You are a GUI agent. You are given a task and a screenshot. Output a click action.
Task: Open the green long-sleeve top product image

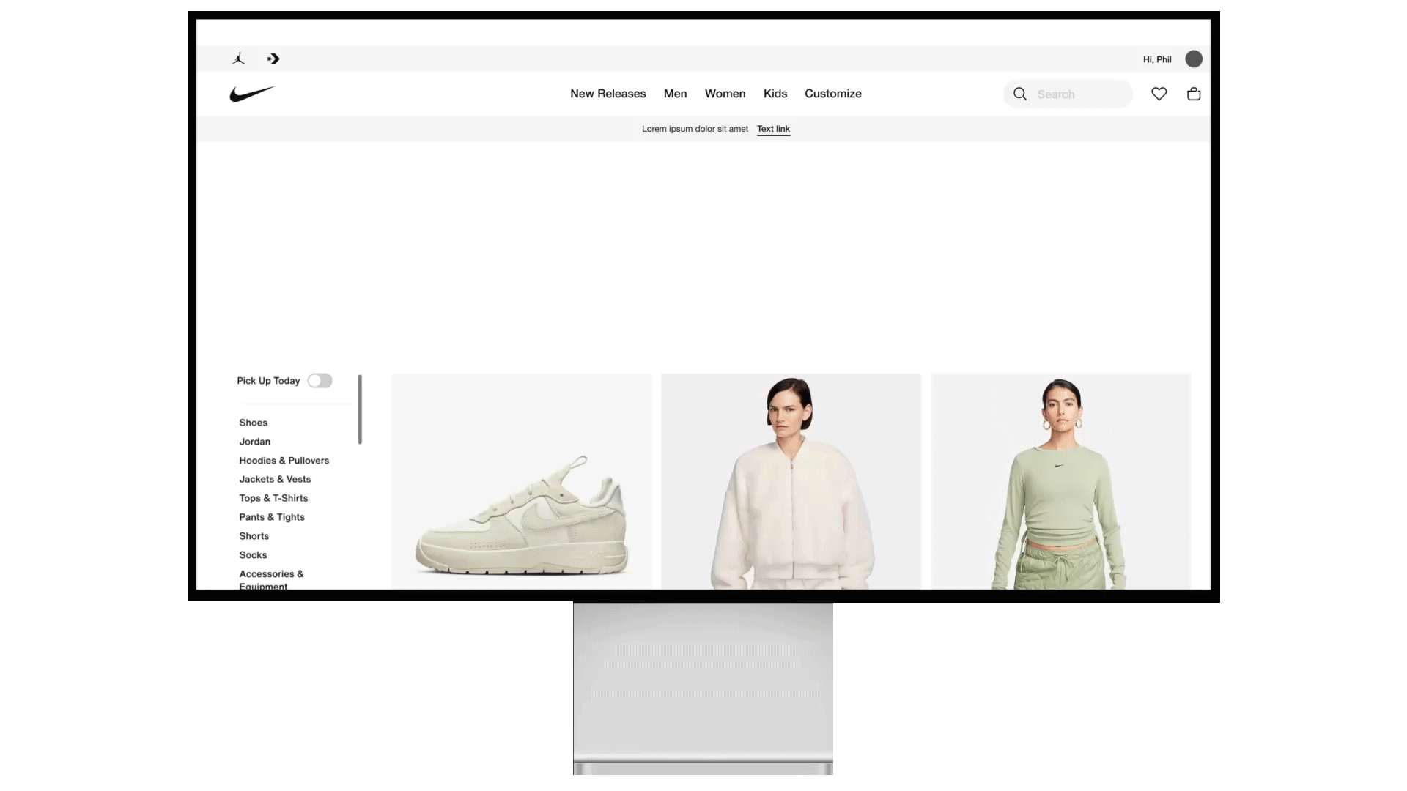(x=1060, y=481)
